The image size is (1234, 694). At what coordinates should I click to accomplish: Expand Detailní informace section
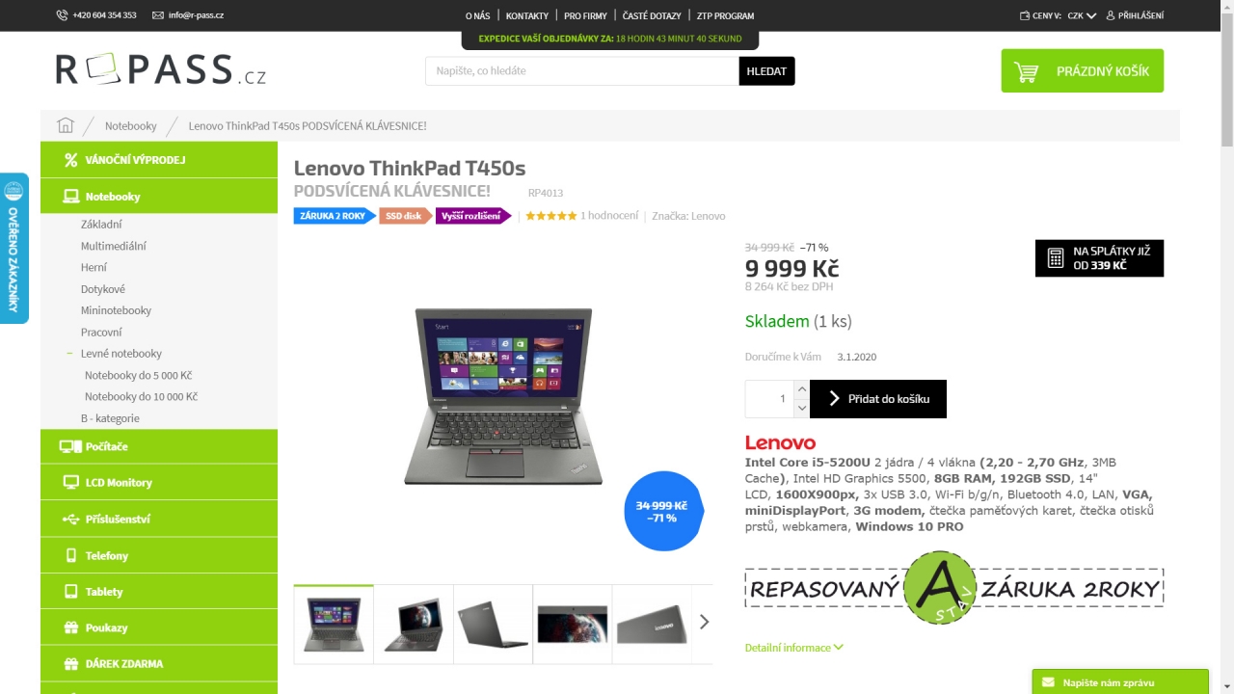coord(793,648)
